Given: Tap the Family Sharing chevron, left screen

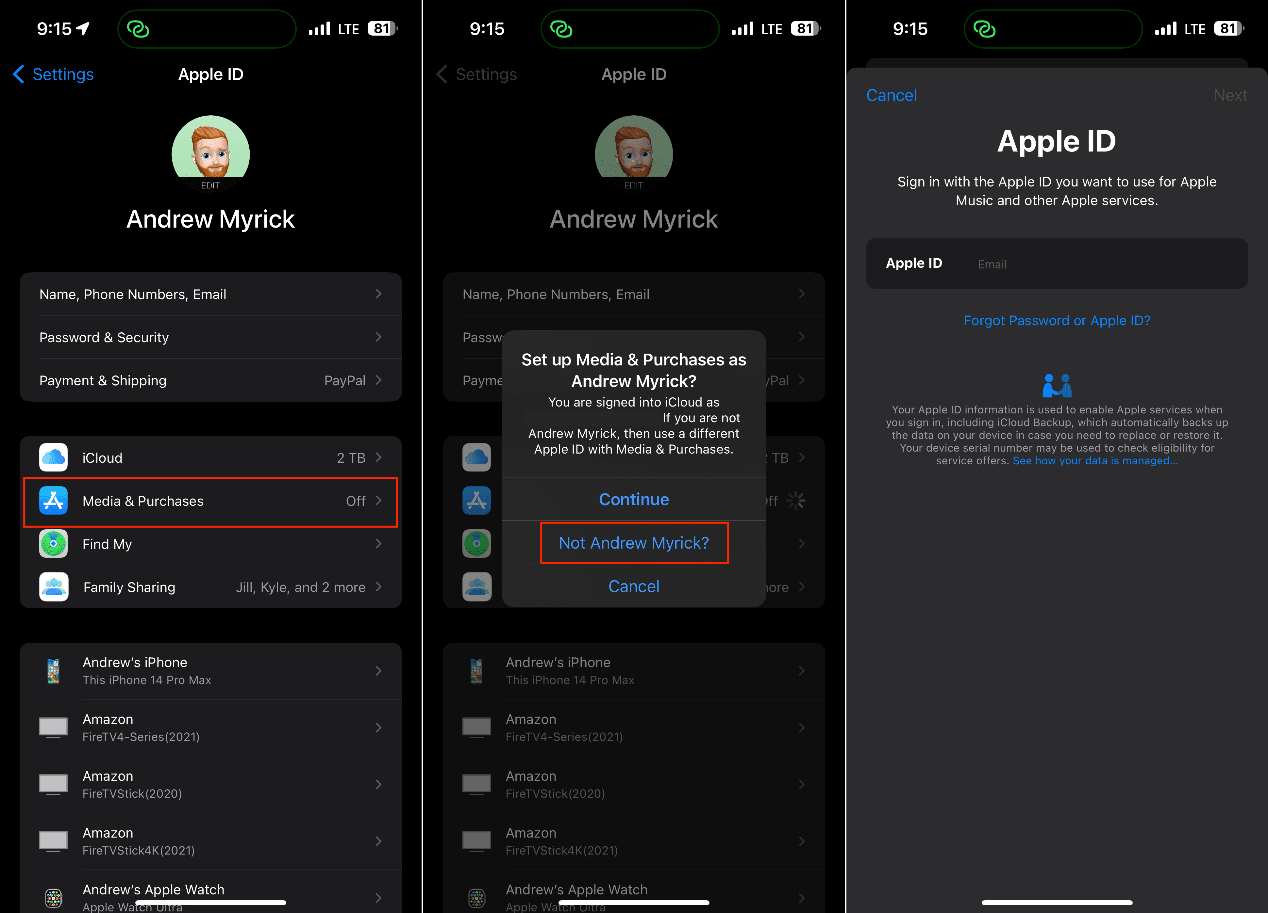Looking at the screenshot, I should click(378, 587).
